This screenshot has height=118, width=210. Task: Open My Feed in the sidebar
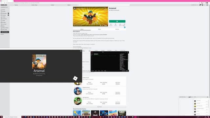(x=4, y=24)
